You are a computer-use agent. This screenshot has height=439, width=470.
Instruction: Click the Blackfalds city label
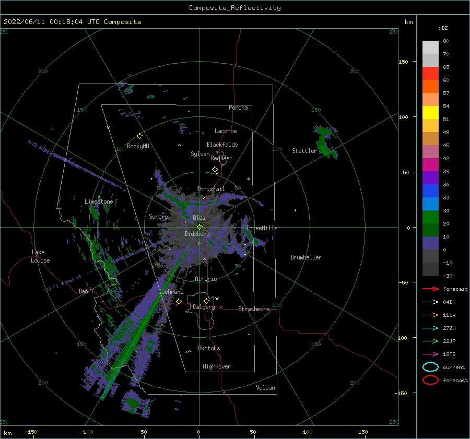[222, 145]
